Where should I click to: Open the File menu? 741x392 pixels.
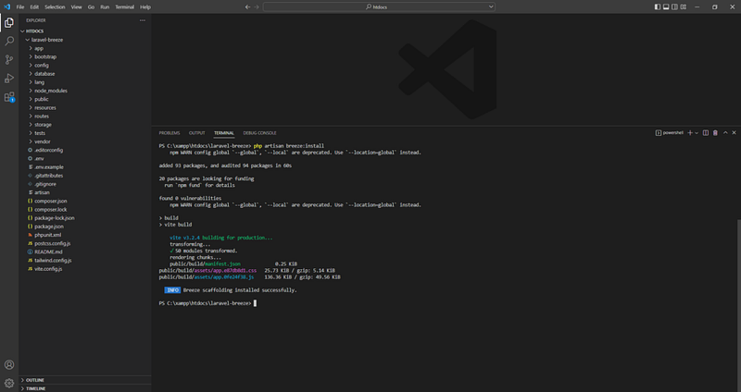[19, 6]
